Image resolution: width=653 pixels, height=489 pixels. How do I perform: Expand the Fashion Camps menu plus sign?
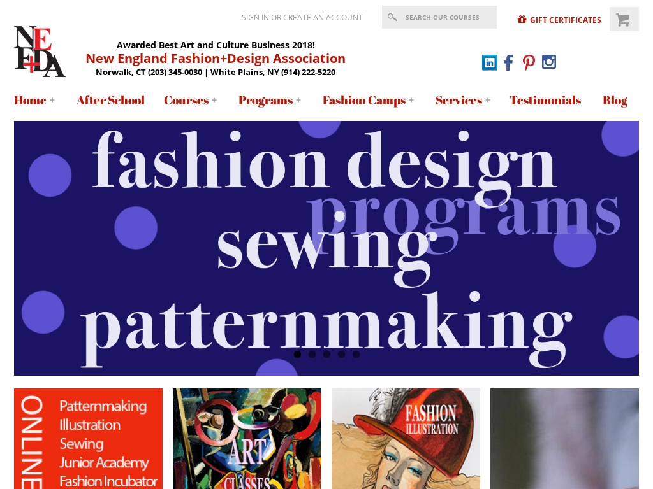[411, 100]
